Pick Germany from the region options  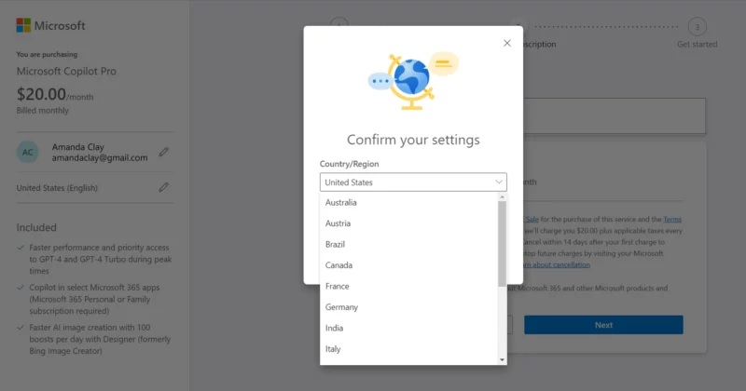click(x=408, y=307)
